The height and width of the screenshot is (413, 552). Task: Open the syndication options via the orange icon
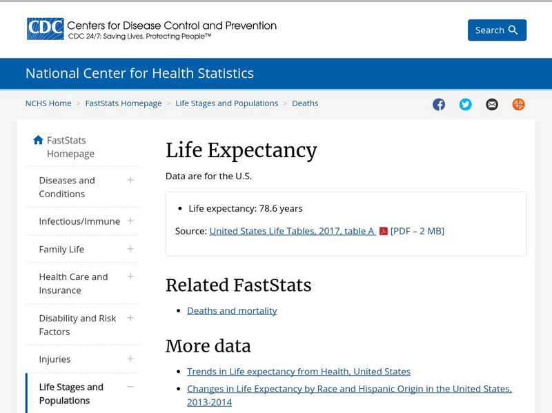tap(517, 104)
